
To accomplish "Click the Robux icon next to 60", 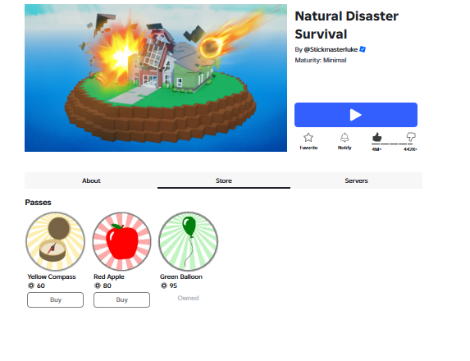I will pyautogui.click(x=31, y=286).
